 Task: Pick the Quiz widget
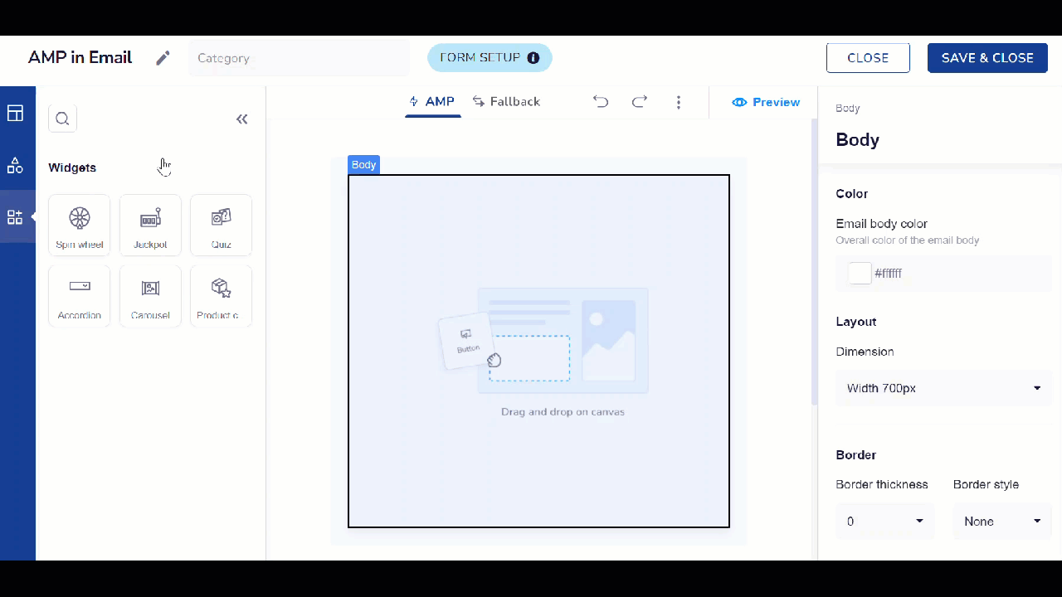(x=221, y=224)
